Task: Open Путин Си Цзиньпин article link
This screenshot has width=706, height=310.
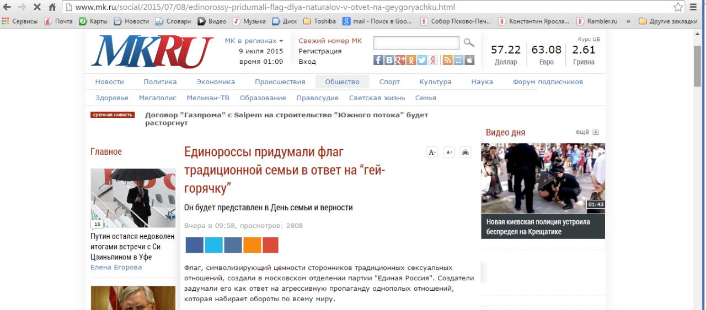Action: [x=132, y=247]
